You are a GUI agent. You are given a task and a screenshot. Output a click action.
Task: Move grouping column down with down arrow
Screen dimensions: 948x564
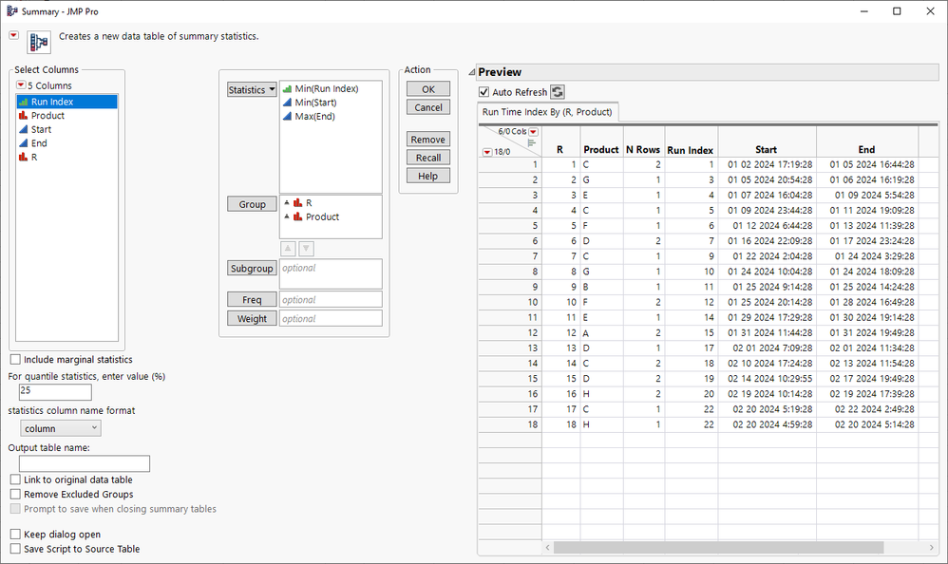tap(307, 249)
